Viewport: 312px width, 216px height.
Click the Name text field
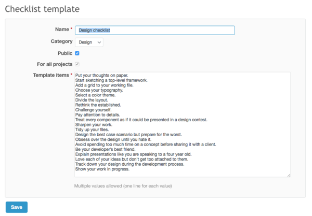tap(154, 30)
